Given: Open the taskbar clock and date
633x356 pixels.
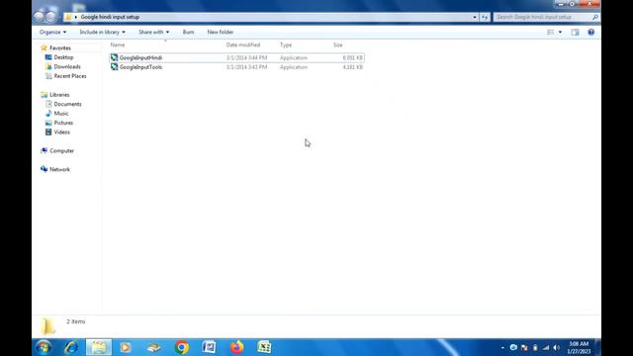Looking at the screenshot, I should [579, 347].
